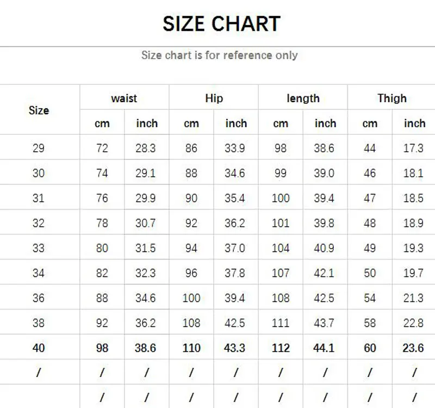This screenshot has width=435, height=408.
Task: Click the size 36 row label
Action: (38, 298)
